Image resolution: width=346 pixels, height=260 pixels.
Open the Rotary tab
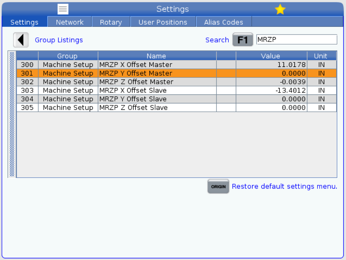point(111,22)
